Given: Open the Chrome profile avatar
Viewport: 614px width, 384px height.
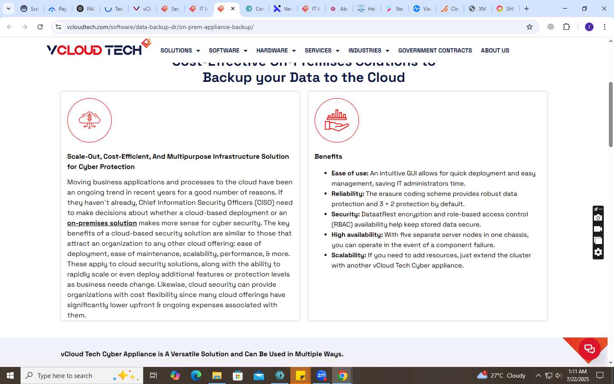Looking at the screenshot, I should (589, 27).
